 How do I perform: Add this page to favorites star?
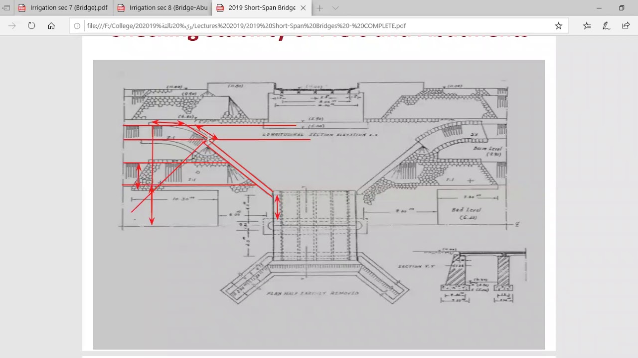point(559,26)
